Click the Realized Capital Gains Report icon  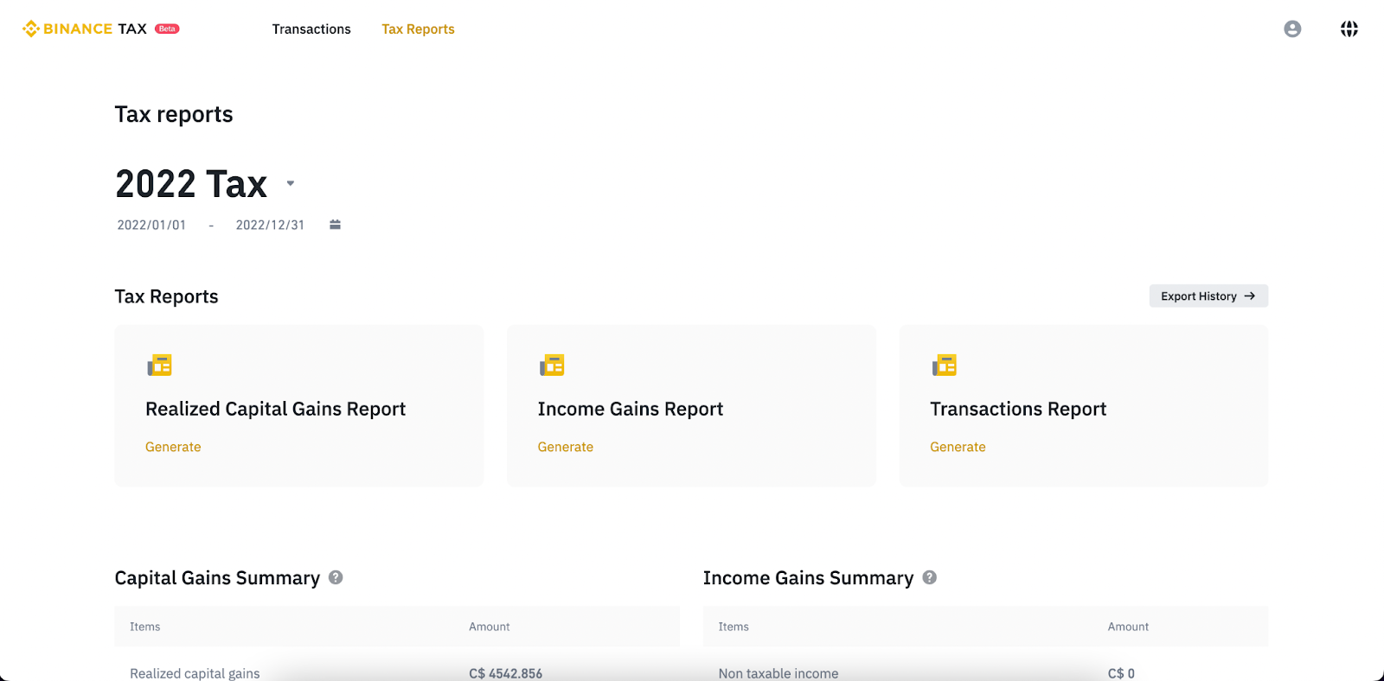coord(160,366)
